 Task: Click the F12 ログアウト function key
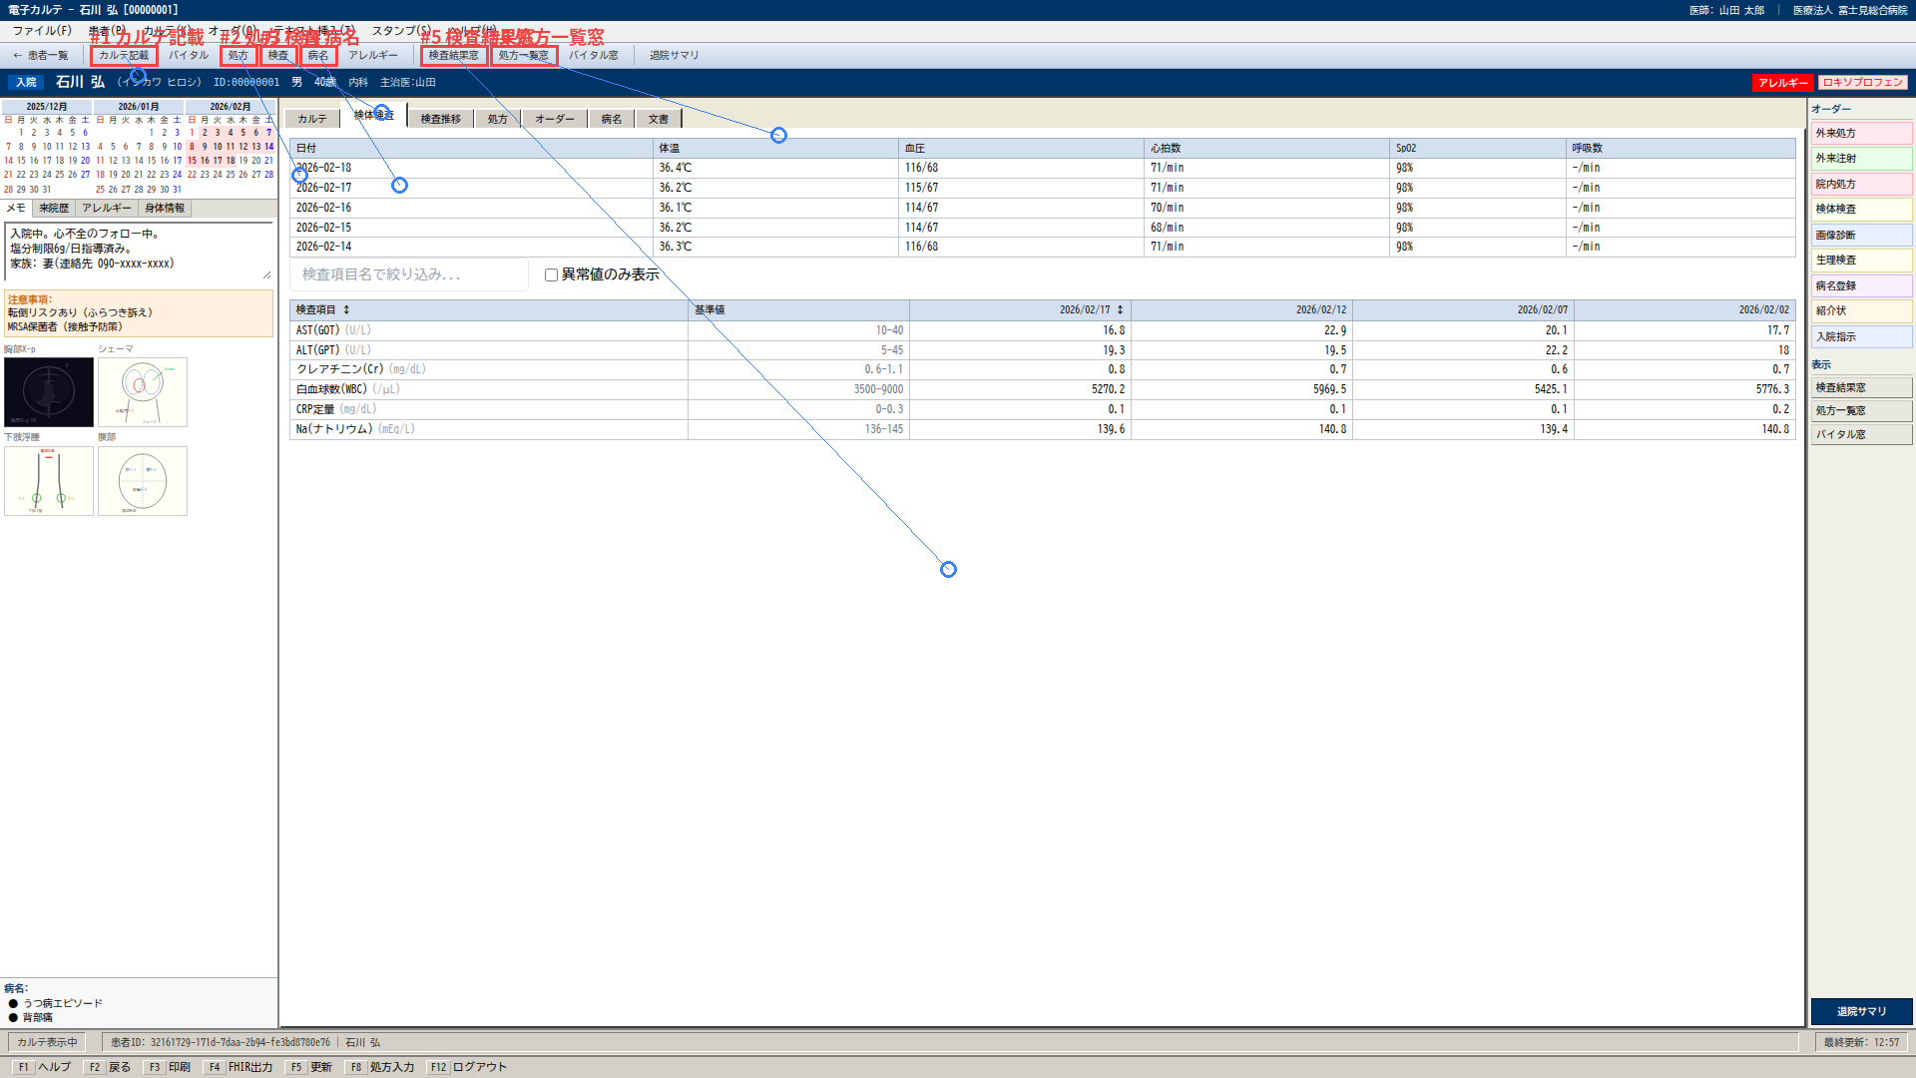(468, 1067)
